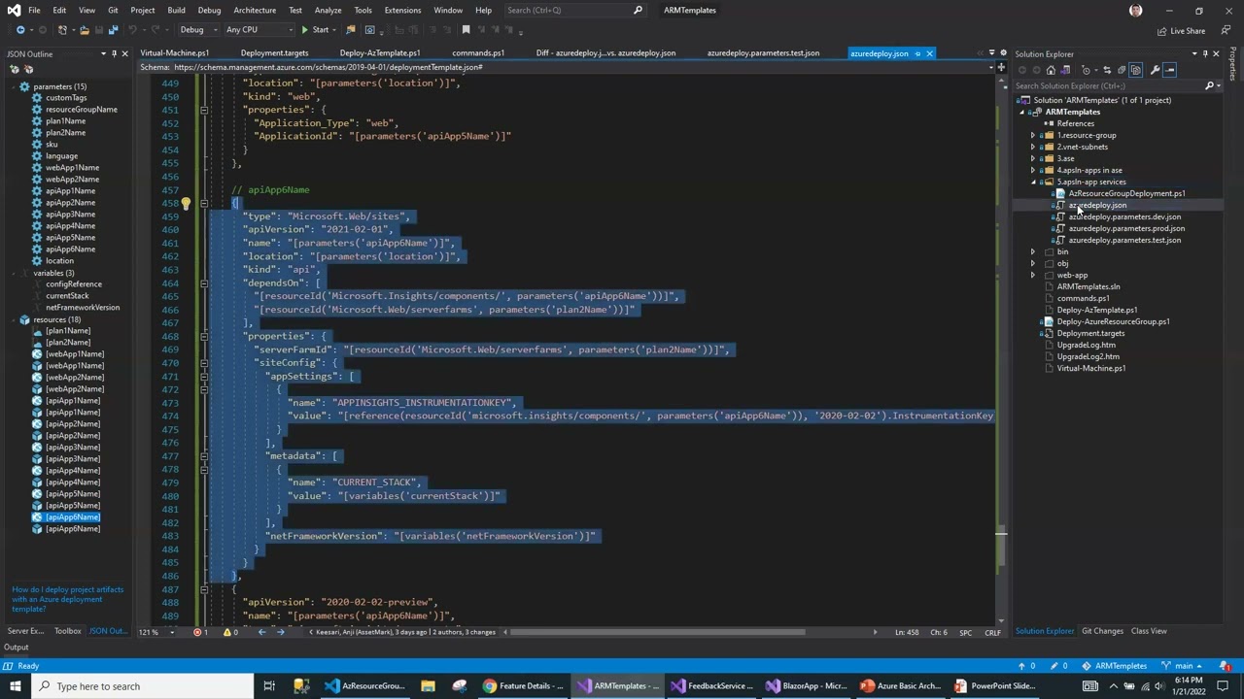
Task: Click the Home icon in Solution Explorer
Action: pyautogui.click(x=1051, y=70)
